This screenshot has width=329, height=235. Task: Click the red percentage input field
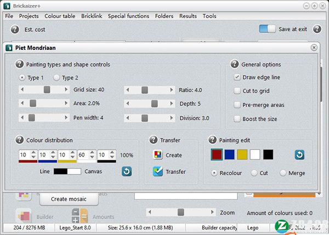tap(25, 155)
